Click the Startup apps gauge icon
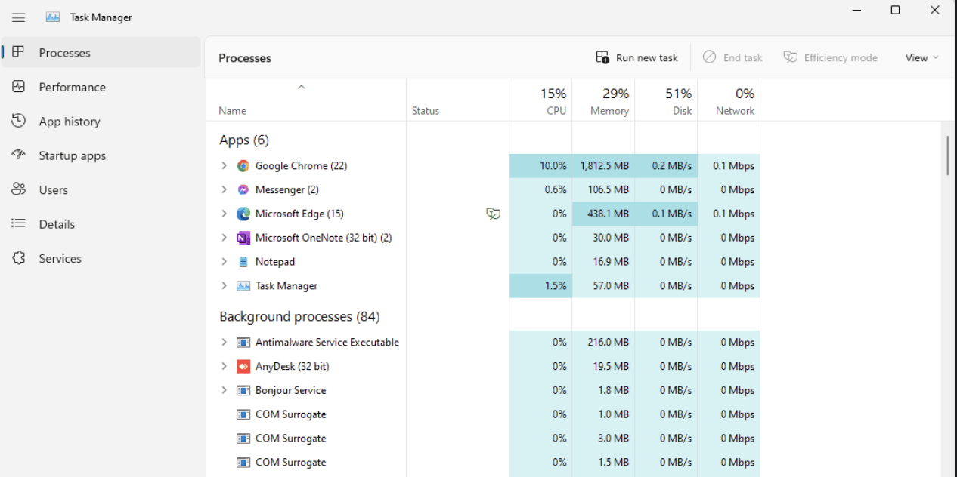957x477 pixels. pyautogui.click(x=19, y=155)
